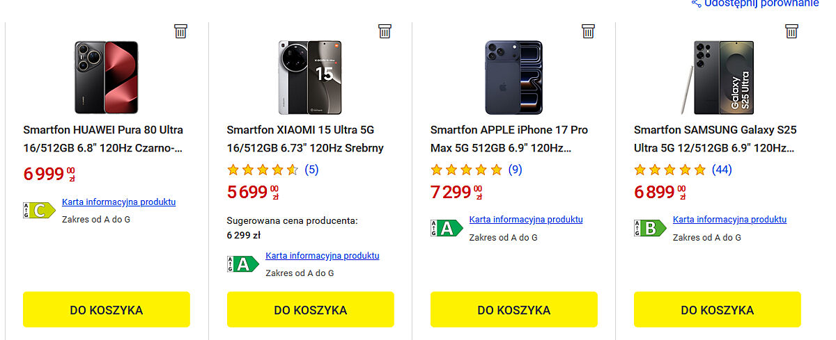Add HUAWEI Pura 80 Ultra to cart
The height and width of the screenshot is (340, 836).
point(107,309)
